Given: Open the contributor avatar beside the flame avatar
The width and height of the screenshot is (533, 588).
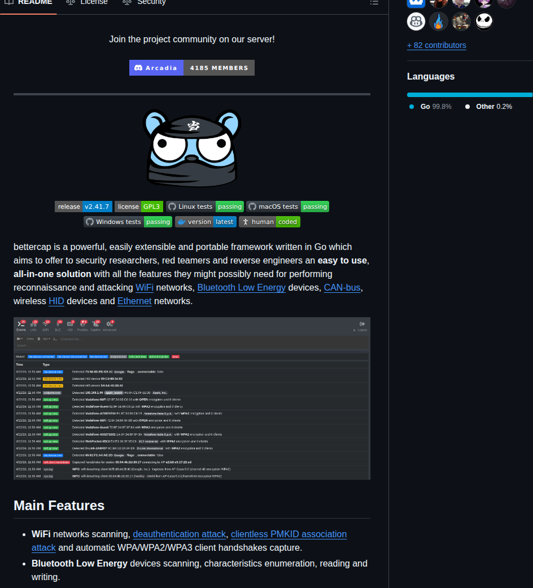Looking at the screenshot, I should pyautogui.click(x=461, y=21).
